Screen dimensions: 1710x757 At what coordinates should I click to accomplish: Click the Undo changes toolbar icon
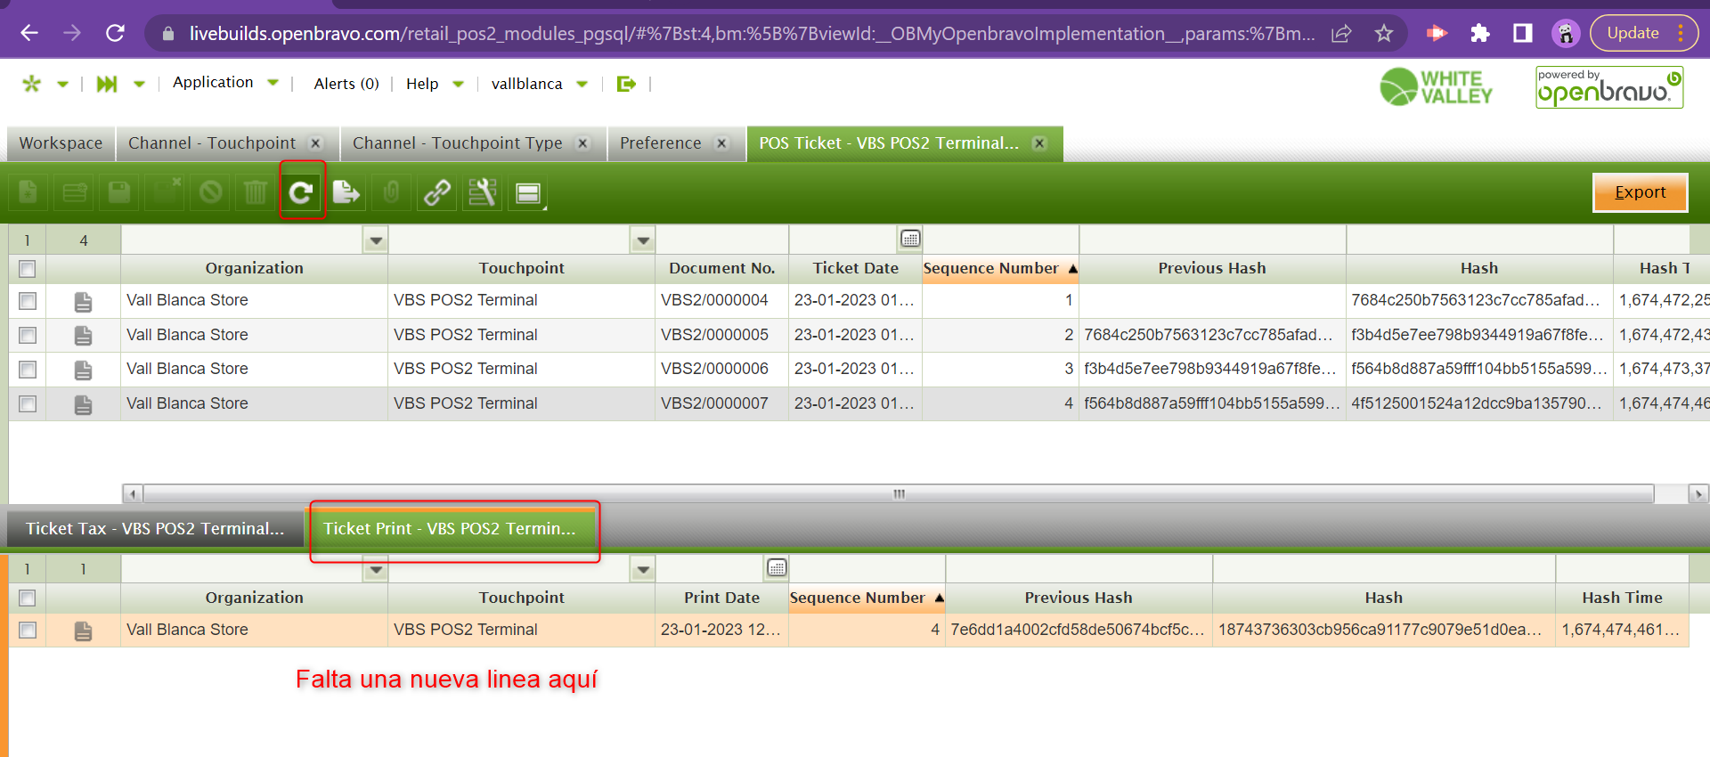[210, 192]
